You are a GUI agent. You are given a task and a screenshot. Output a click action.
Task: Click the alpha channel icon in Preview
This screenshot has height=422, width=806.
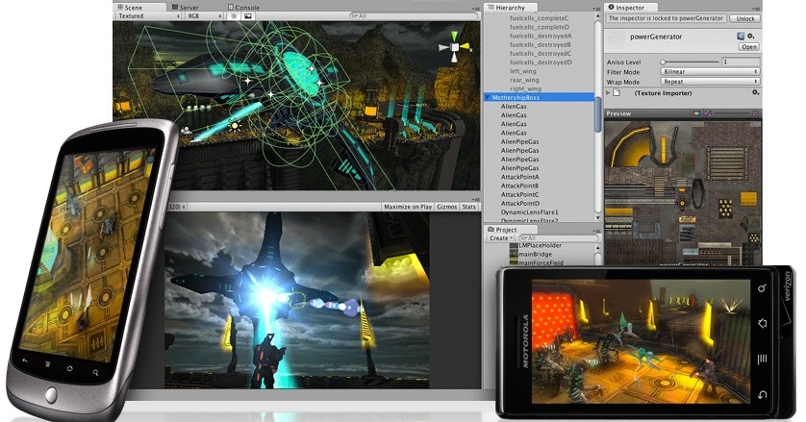[x=707, y=113]
